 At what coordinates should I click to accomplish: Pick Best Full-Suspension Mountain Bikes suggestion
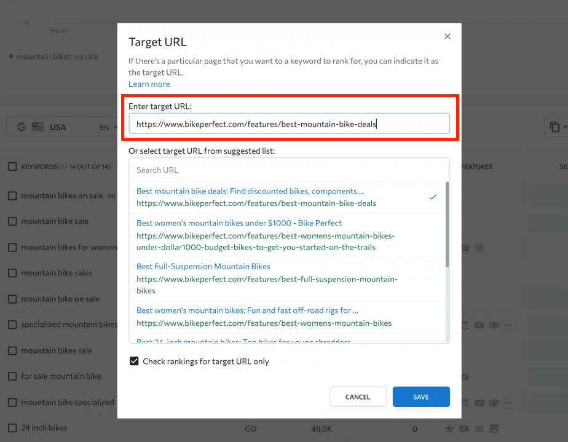[x=287, y=278]
